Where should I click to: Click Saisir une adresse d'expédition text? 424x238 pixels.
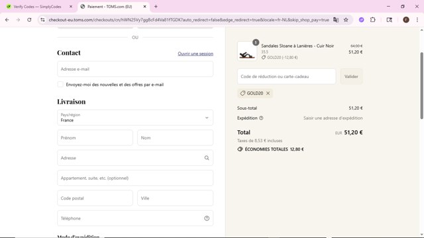tap(333, 118)
